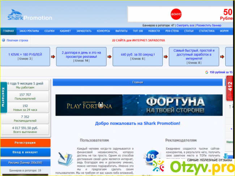Open the 1 КЛИК = 180 РУБЛЕЙ ad

[x=25, y=55]
